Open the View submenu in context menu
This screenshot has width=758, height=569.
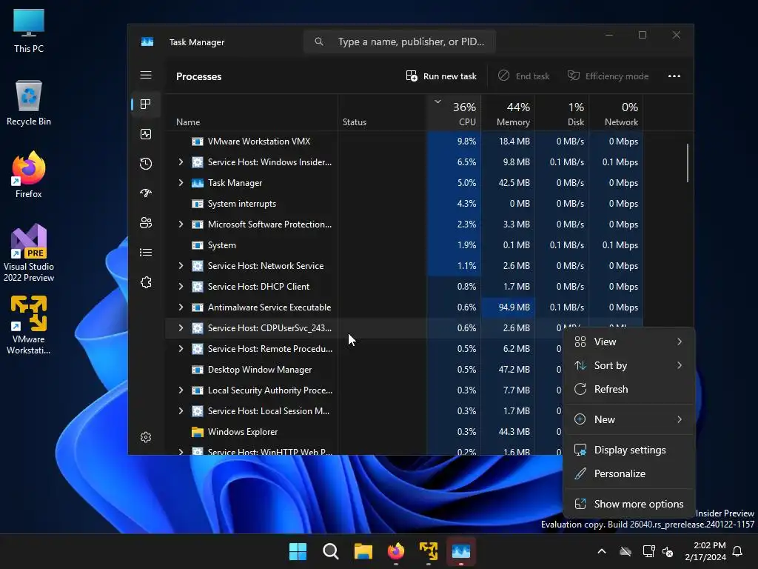629,342
